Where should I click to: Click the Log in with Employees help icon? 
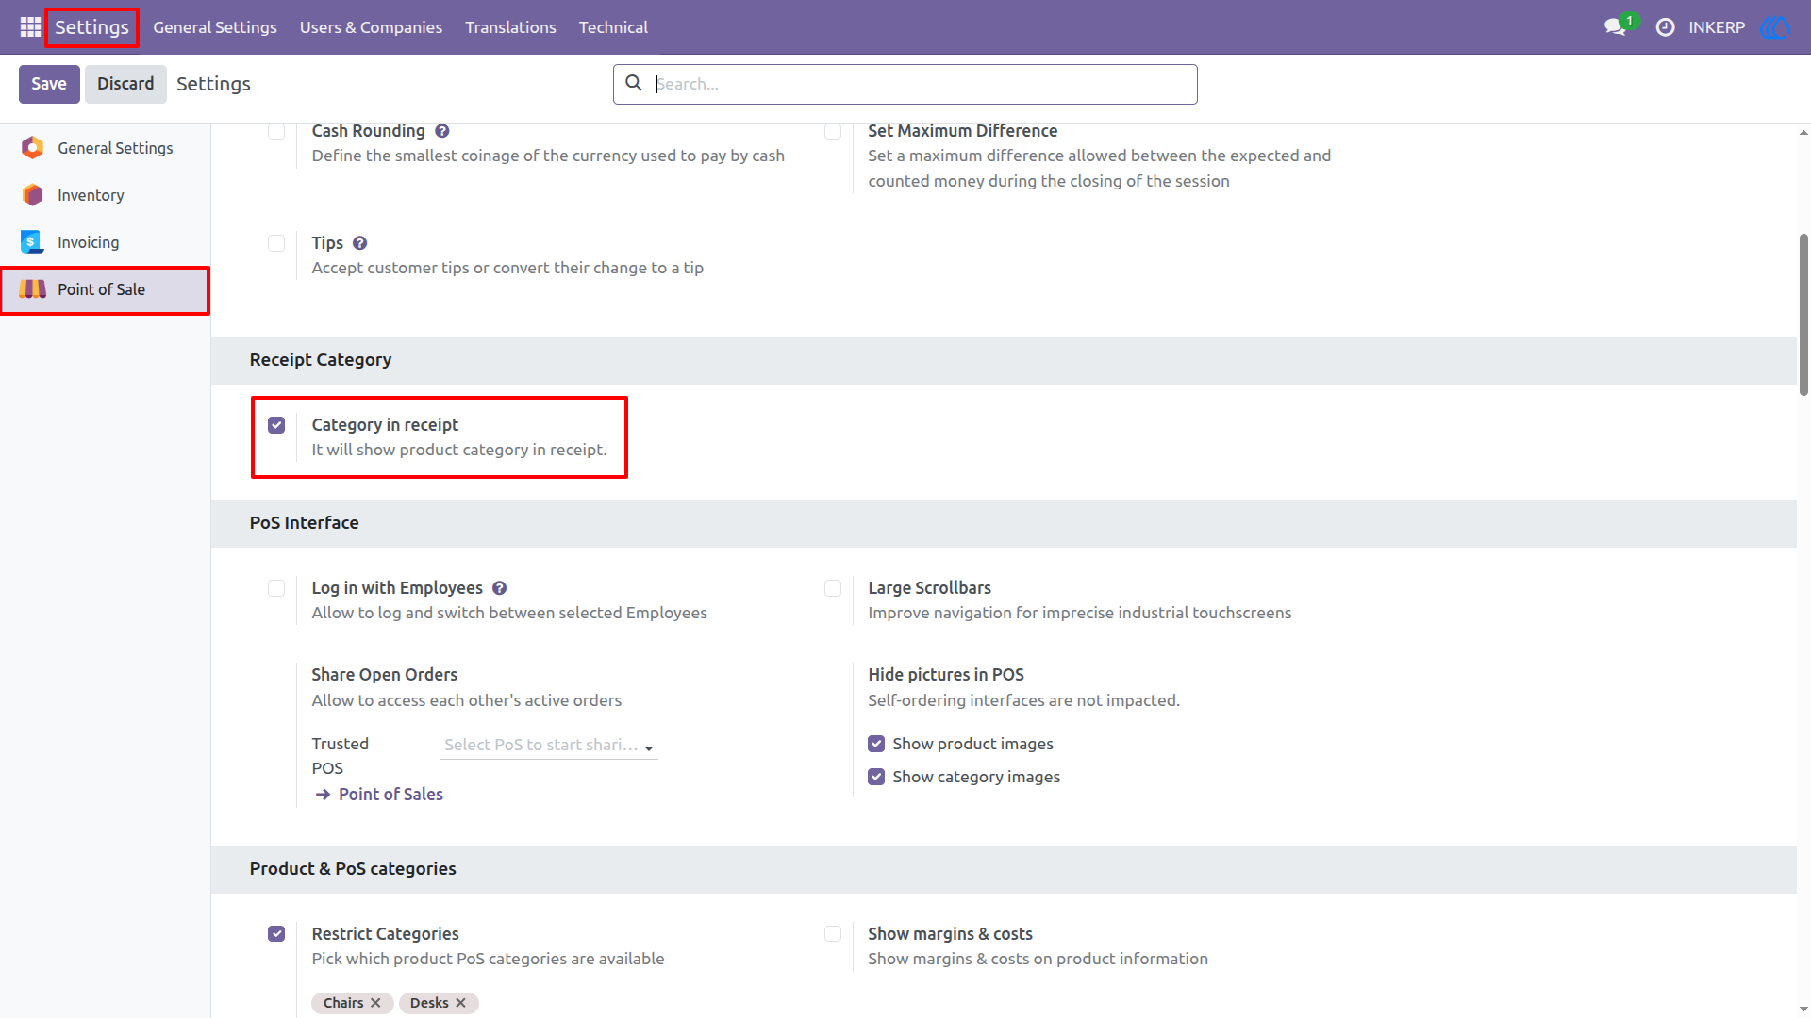pos(499,588)
